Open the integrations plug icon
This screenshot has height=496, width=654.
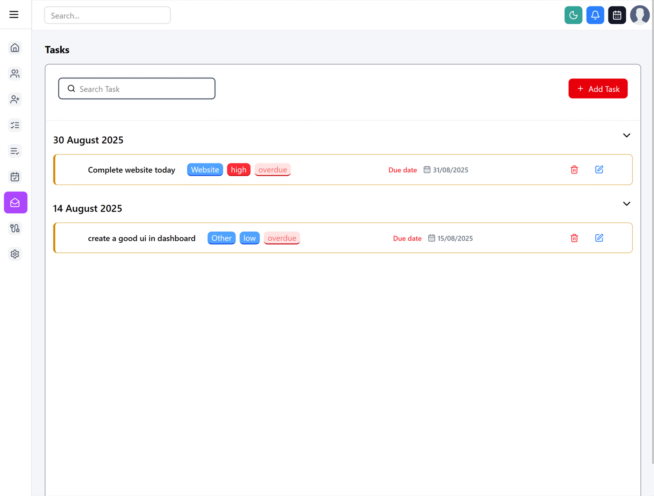coord(15,228)
